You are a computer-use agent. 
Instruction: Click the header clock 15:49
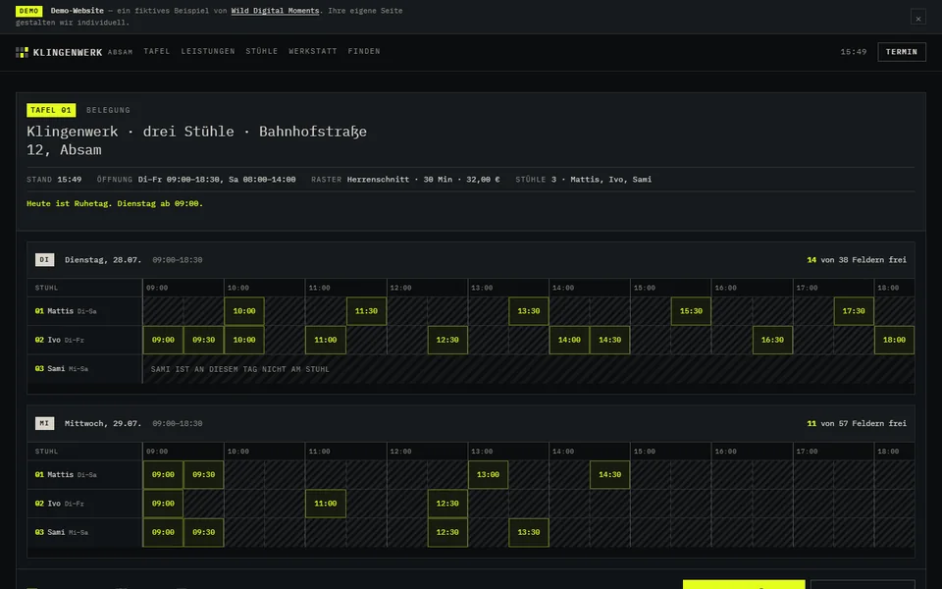coord(853,52)
